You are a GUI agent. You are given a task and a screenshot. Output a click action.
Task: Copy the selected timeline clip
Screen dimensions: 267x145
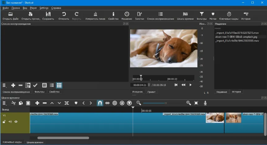(x=21, y=103)
